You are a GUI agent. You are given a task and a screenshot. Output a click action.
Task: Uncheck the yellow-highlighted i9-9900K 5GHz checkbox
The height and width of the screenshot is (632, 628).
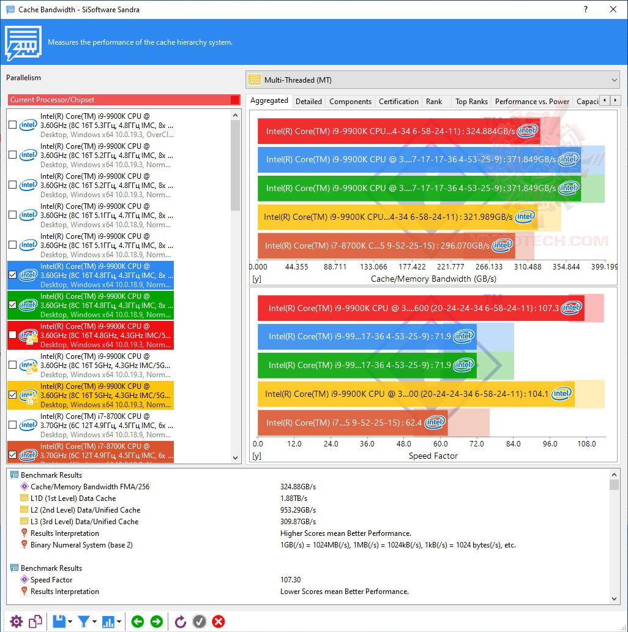click(x=12, y=394)
